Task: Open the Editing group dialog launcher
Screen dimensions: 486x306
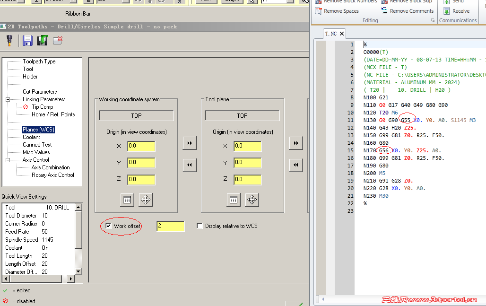Action: click(x=433, y=20)
